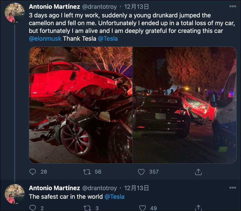Image resolution: width=241 pixels, height=211 pixels.
Task: Like 'The safest car in the world' tweet
Action: point(141,208)
